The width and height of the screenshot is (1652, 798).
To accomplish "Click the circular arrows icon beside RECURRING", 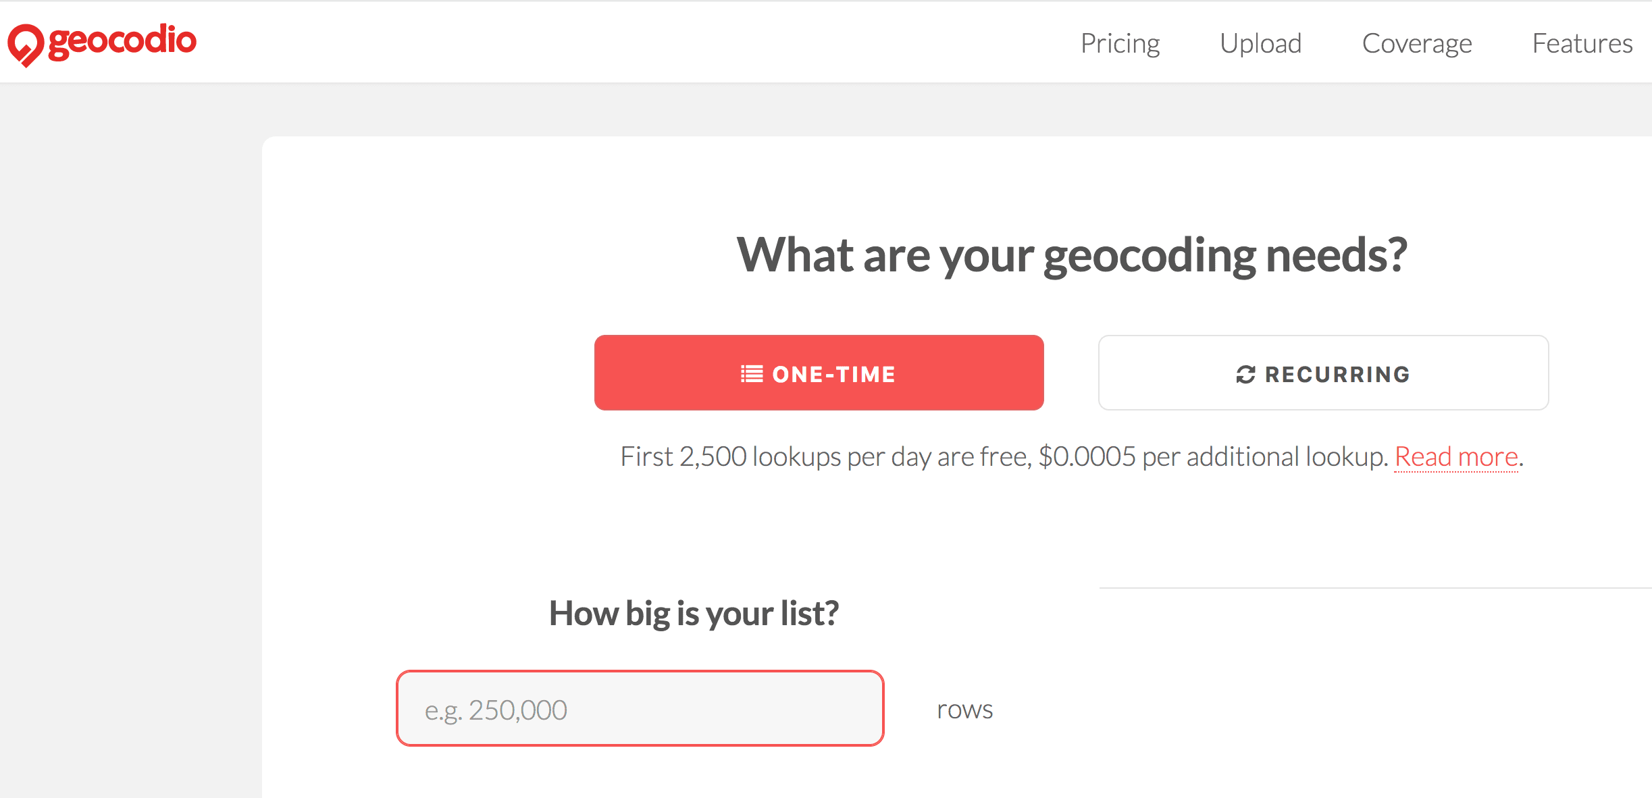I will 1245,374.
